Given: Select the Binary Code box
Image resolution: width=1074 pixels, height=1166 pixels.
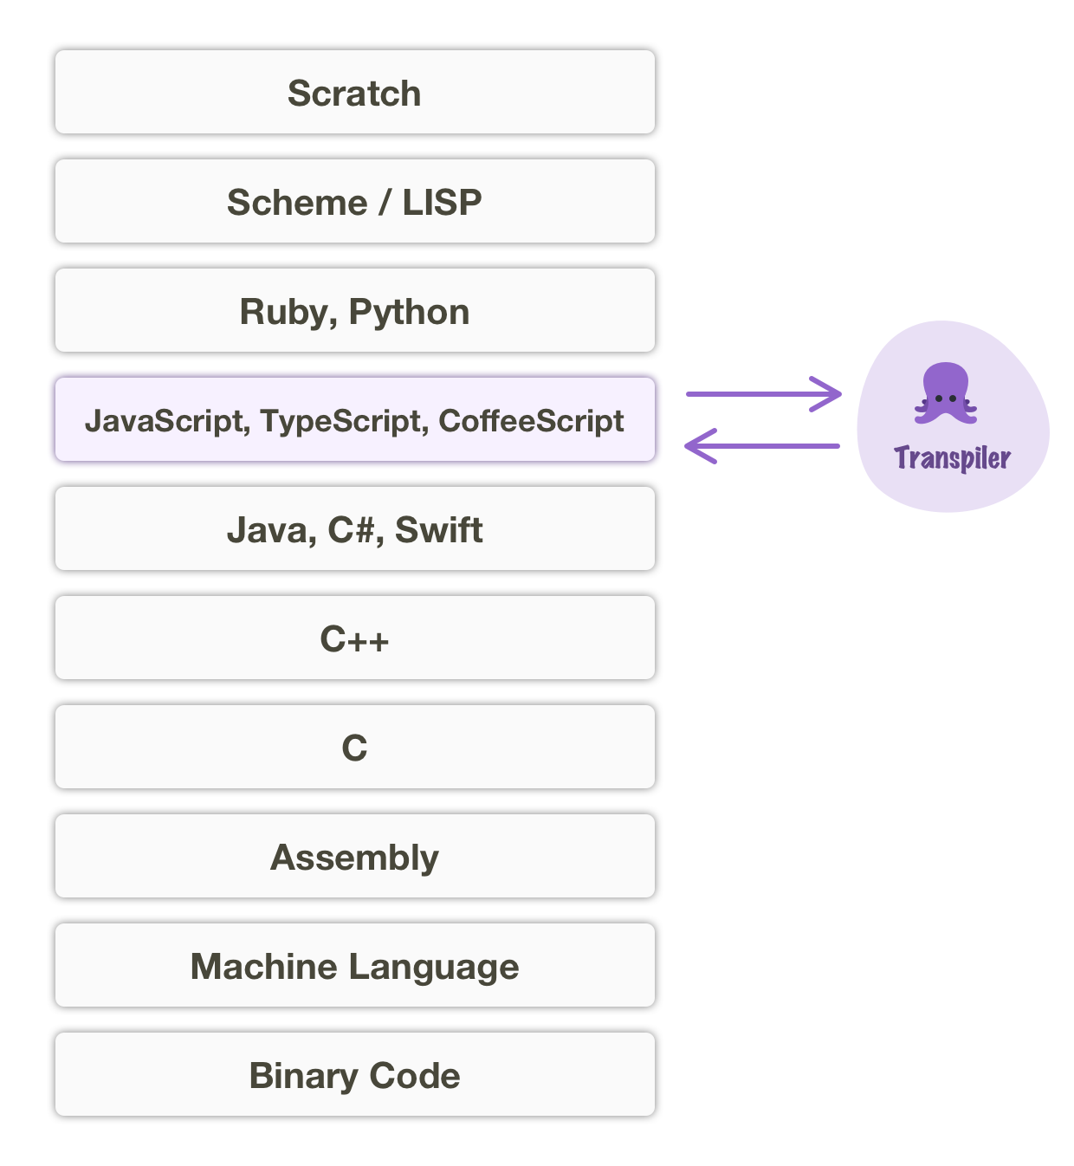Looking at the screenshot, I should (355, 1074).
